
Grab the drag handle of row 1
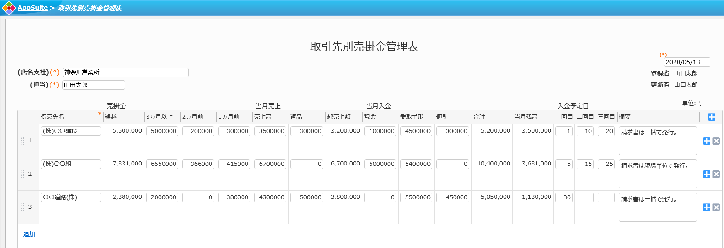(x=23, y=141)
